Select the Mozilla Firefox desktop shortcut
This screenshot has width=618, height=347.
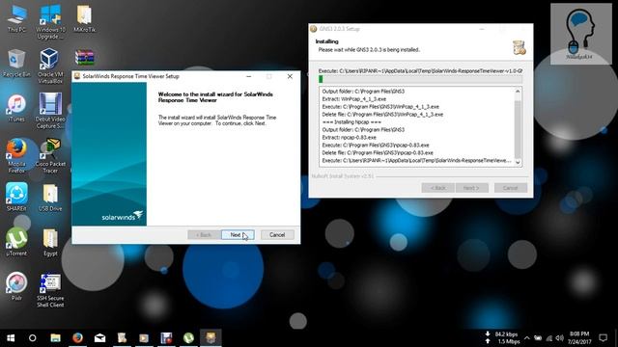[16, 156]
